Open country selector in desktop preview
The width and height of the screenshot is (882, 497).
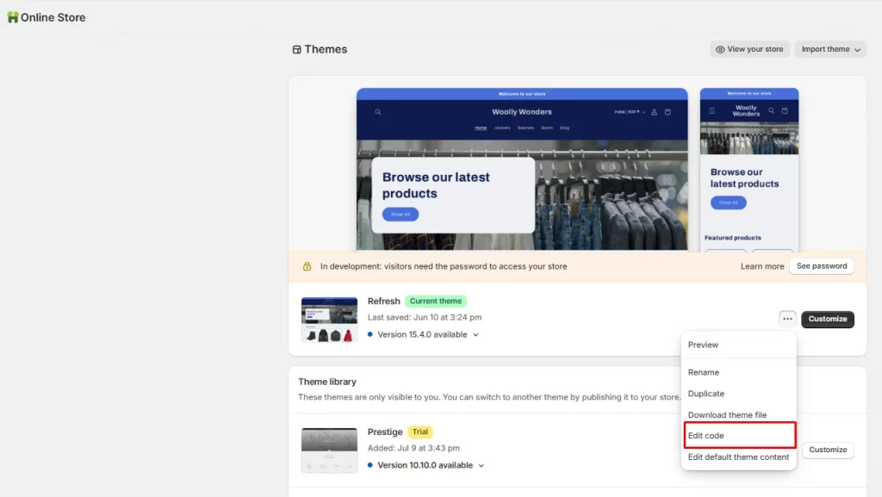pos(630,112)
